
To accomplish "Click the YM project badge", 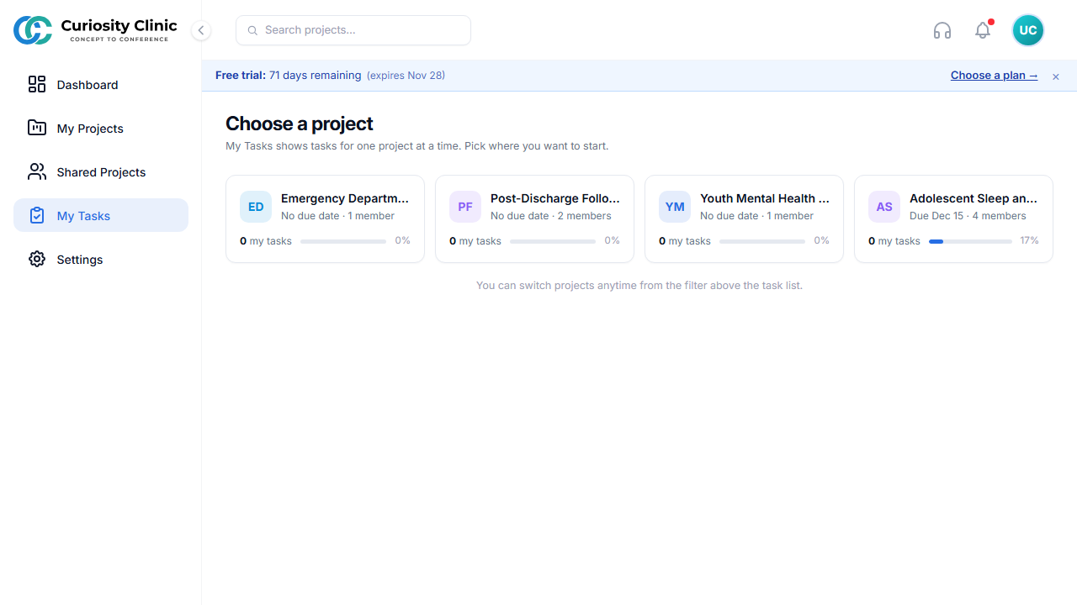I will coord(675,207).
